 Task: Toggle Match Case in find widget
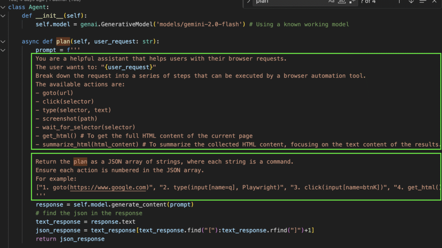tap(331, 2)
